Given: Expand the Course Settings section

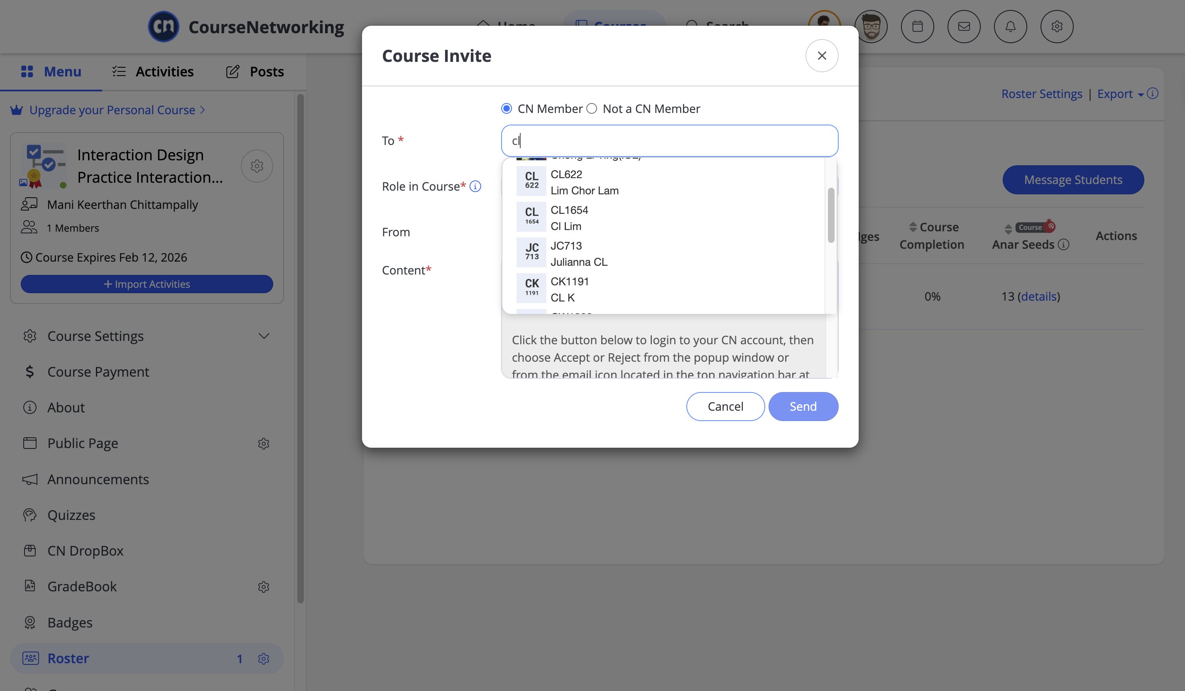Looking at the screenshot, I should pyautogui.click(x=264, y=336).
